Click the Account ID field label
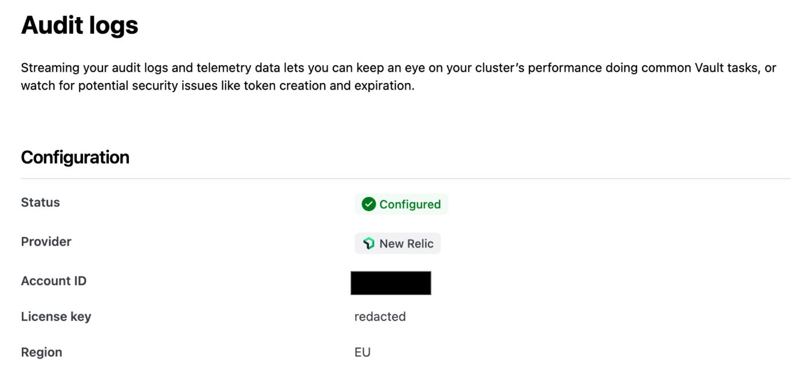 [54, 281]
